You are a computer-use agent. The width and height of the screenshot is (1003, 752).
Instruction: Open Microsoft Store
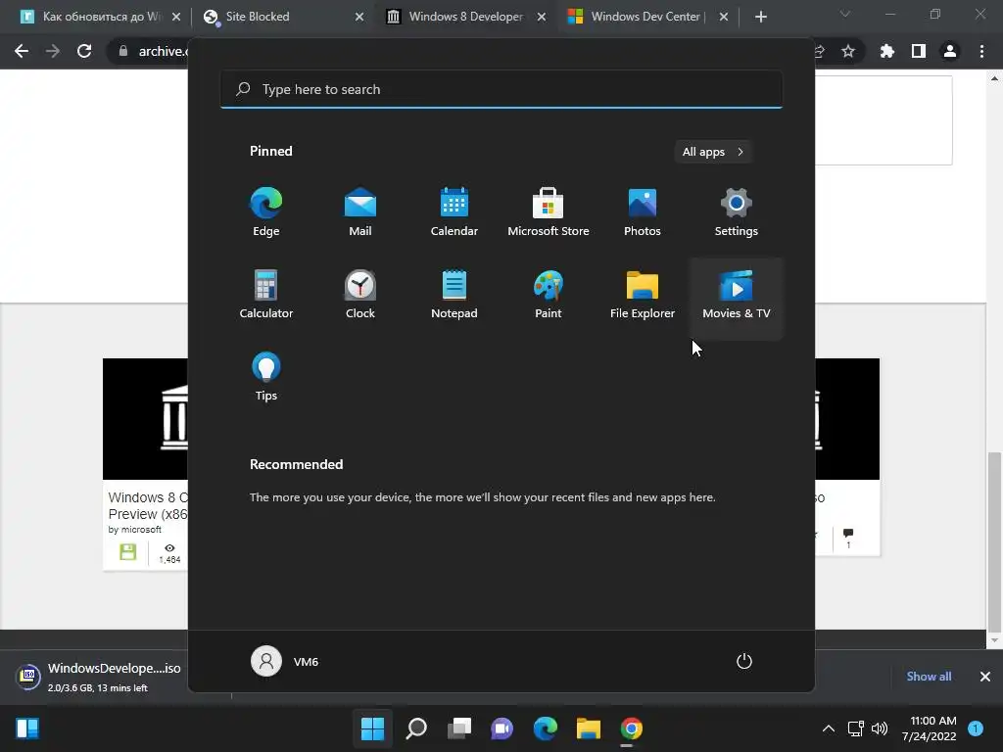[549, 212]
